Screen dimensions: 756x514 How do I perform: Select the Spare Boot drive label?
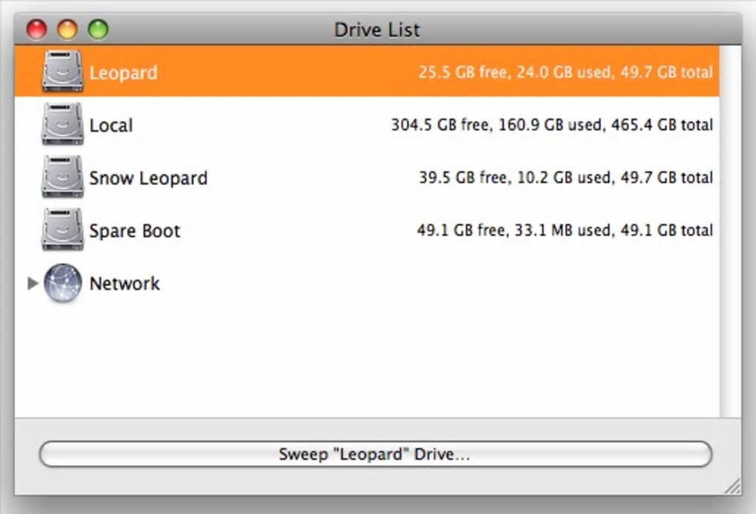[135, 230]
